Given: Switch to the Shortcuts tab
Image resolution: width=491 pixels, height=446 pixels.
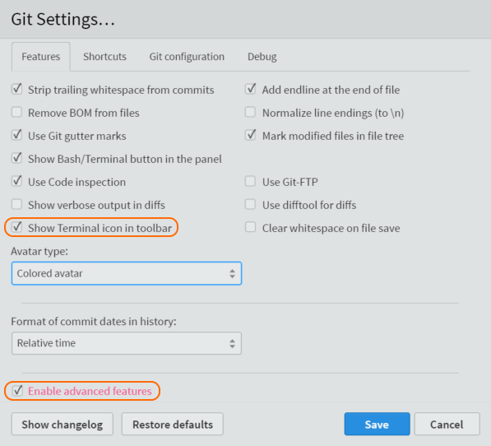Looking at the screenshot, I should pyautogui.click(x=104, y=57).
